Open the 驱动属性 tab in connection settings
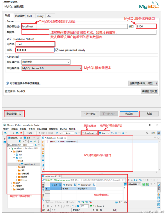 tap(20, 16)
